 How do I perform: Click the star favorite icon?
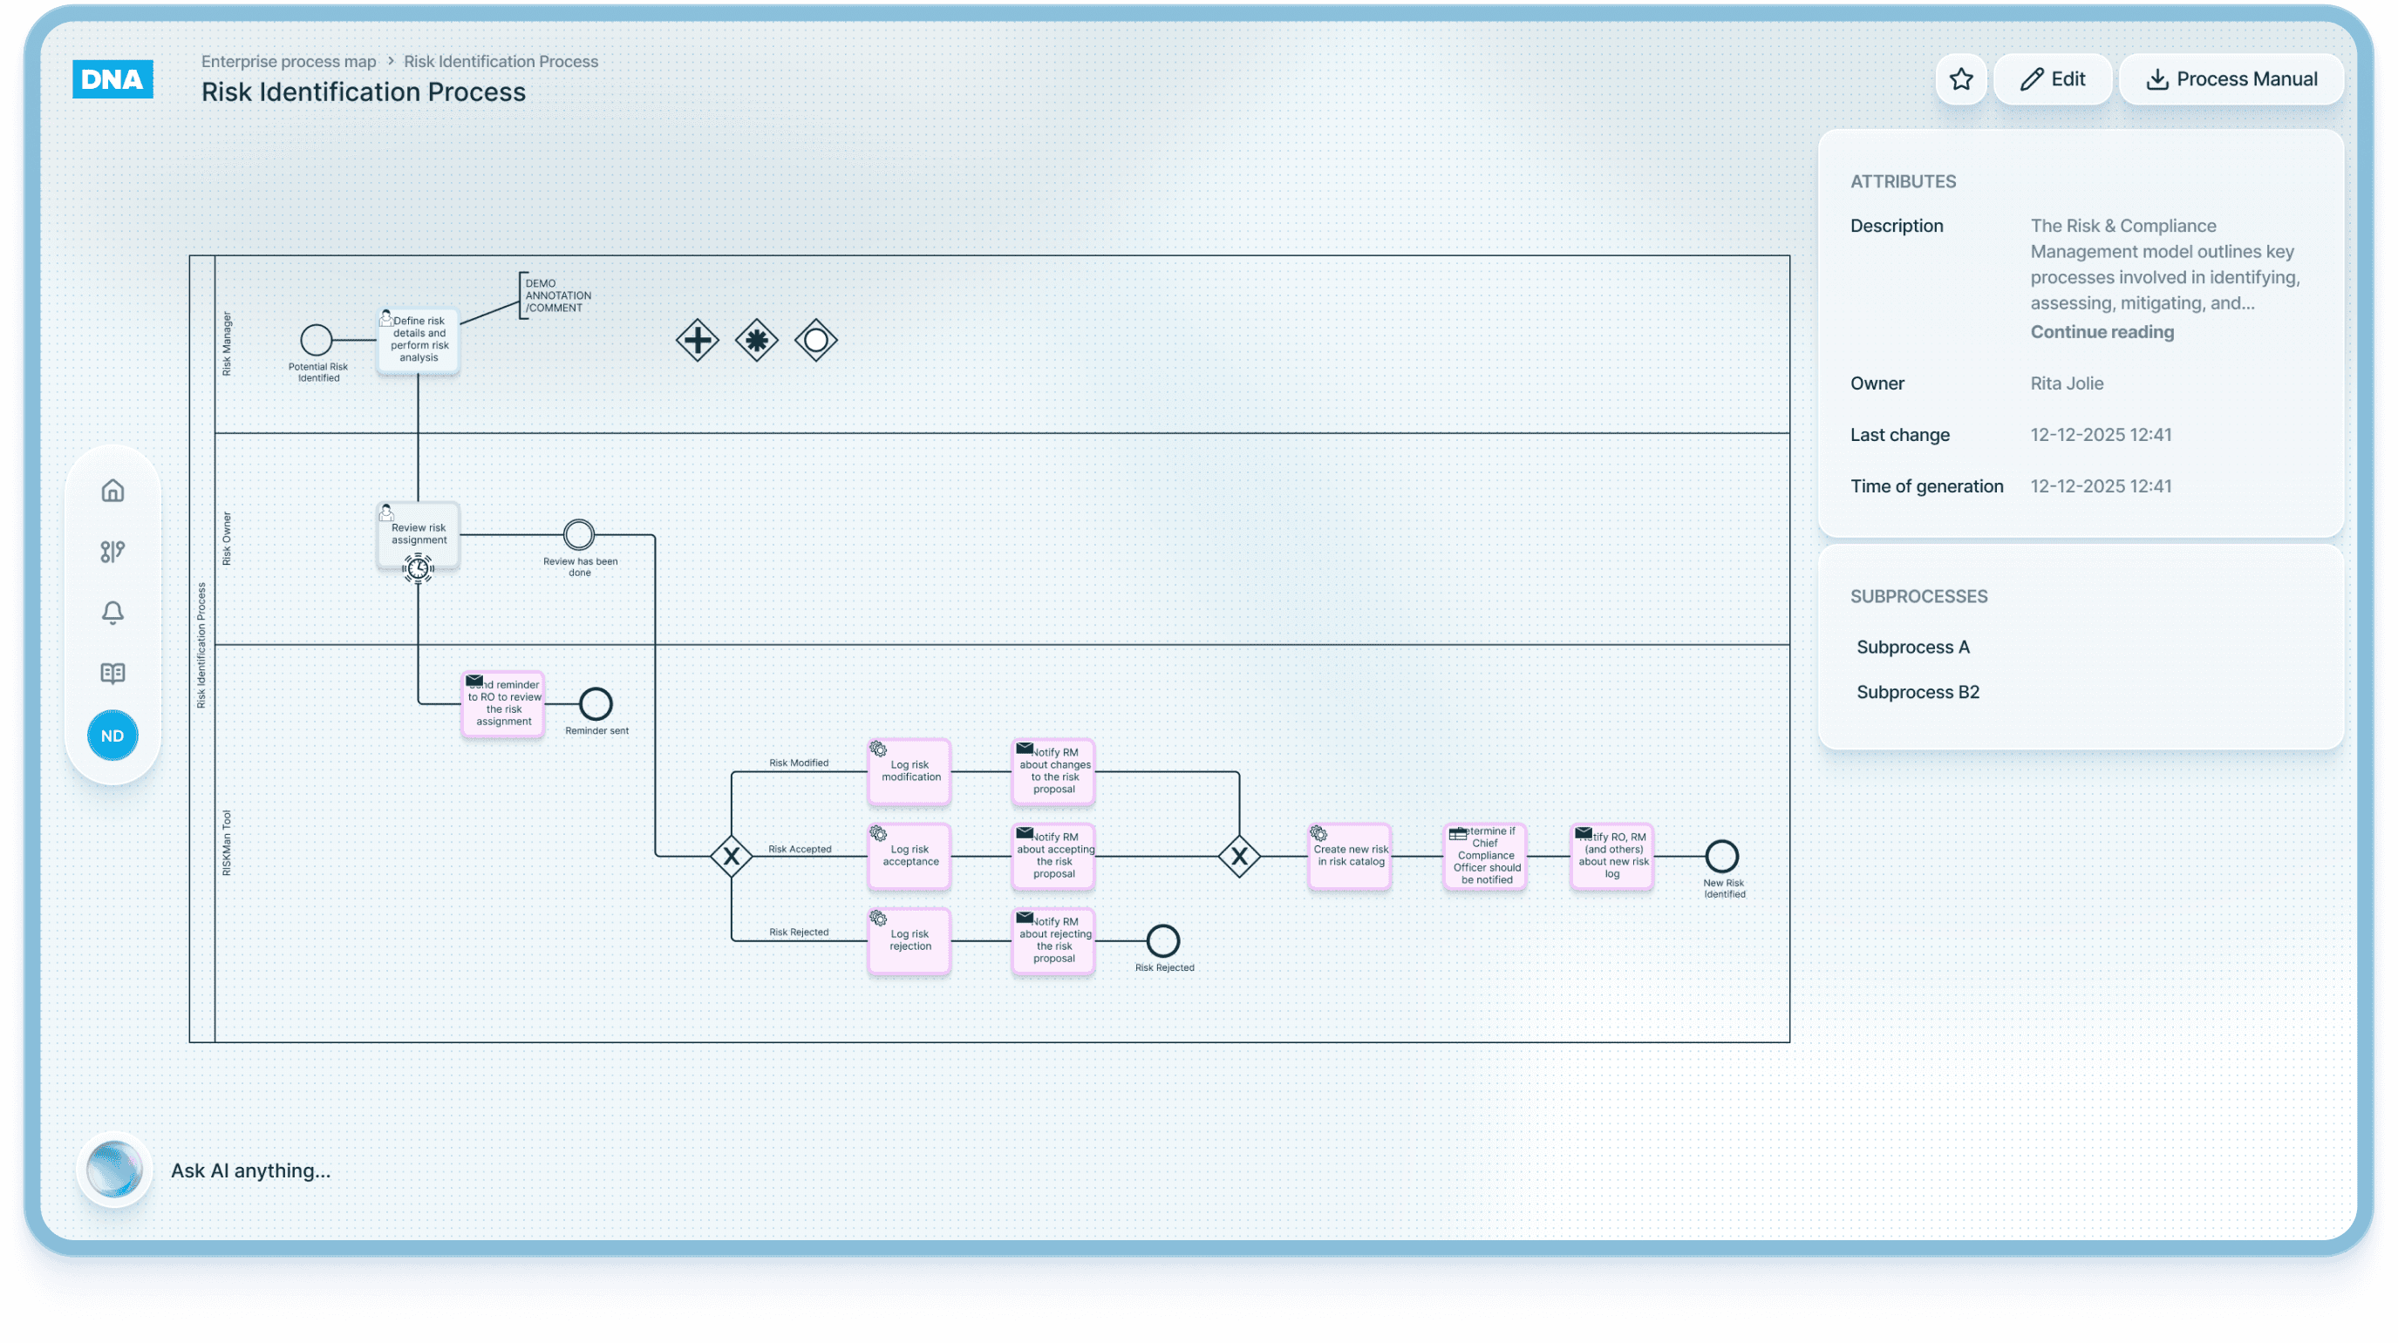[x=1960, y=79]
